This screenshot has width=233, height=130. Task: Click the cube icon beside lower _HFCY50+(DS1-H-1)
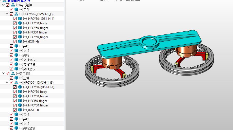click(20, 87)
